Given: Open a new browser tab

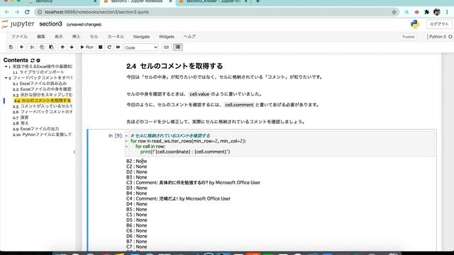Looking at the screenshot, I should [258, 1].
